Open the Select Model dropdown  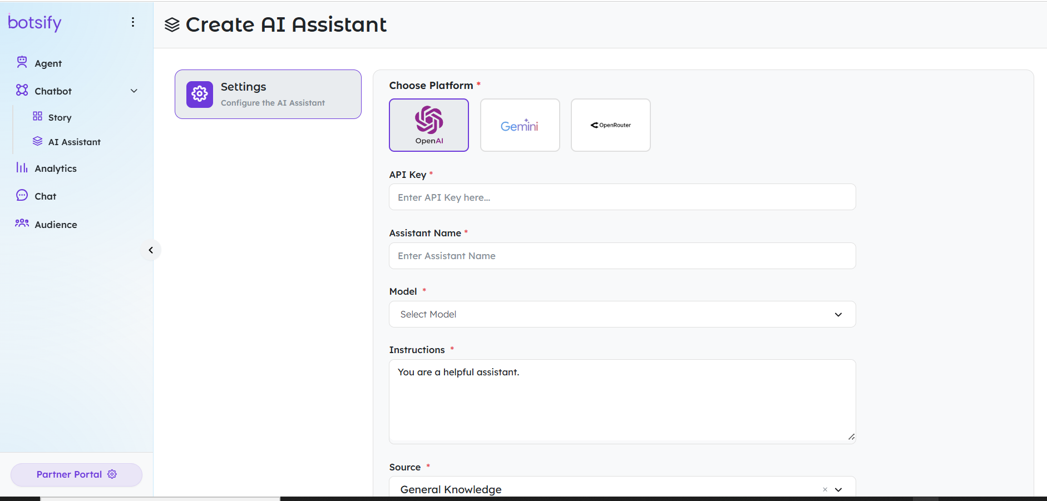pos(621,314)
